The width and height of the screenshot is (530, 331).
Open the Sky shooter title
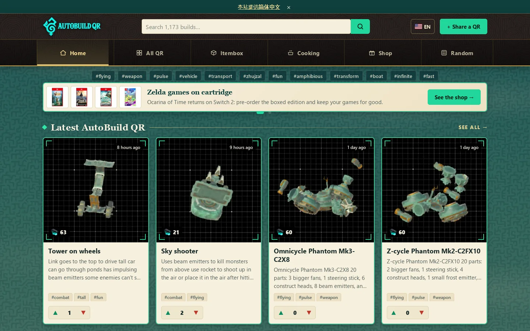180,251
